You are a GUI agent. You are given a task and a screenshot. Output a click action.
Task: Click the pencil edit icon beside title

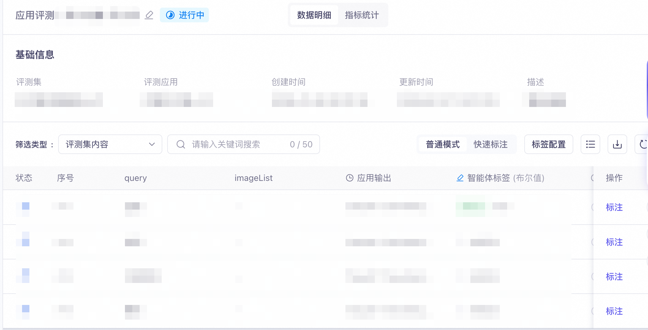(149, 15)
